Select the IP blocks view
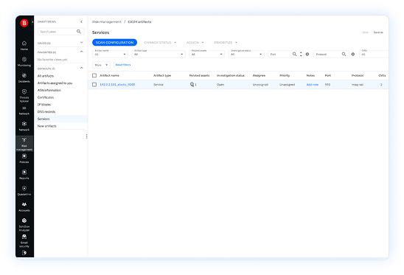The image size is (404, 275). [x=44, y=105]
